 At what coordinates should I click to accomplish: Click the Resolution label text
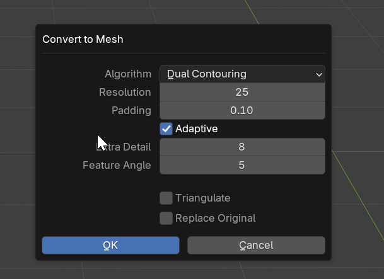click(x=125, y=92)
